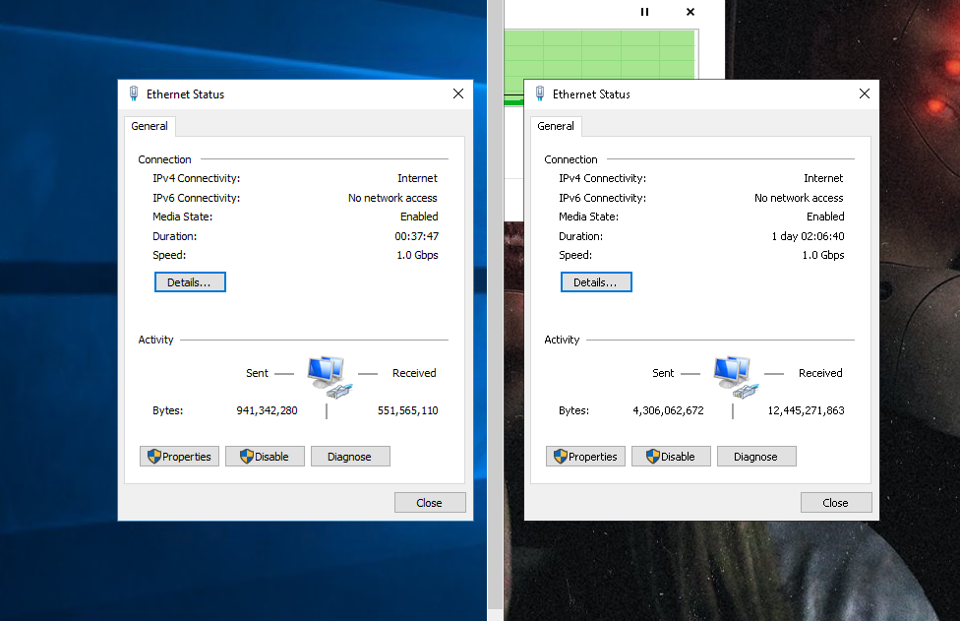Click 'No network access' text in right window
Image resolution: width=960 pixels, height=621 pixels.
(799, 198)
